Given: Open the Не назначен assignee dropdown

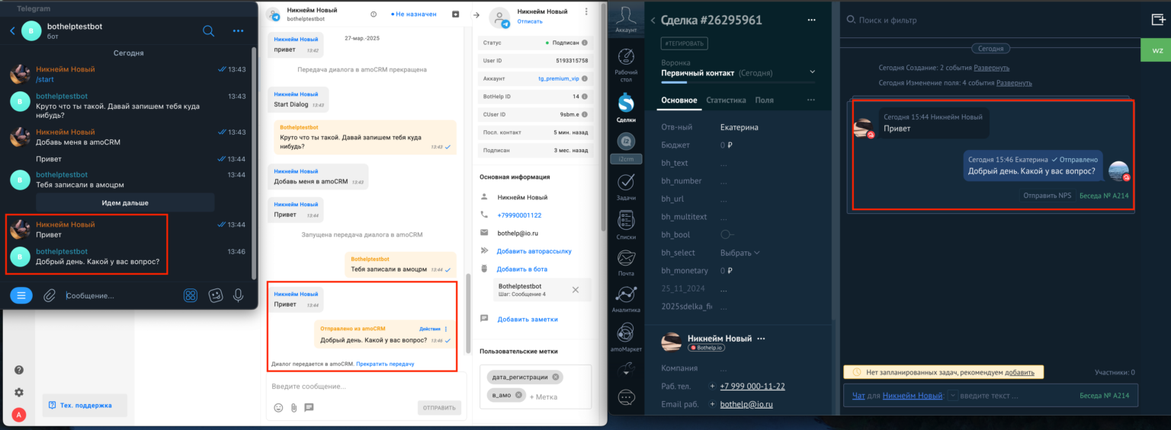Looking at the screenshot, I should [x=412, y=14].
